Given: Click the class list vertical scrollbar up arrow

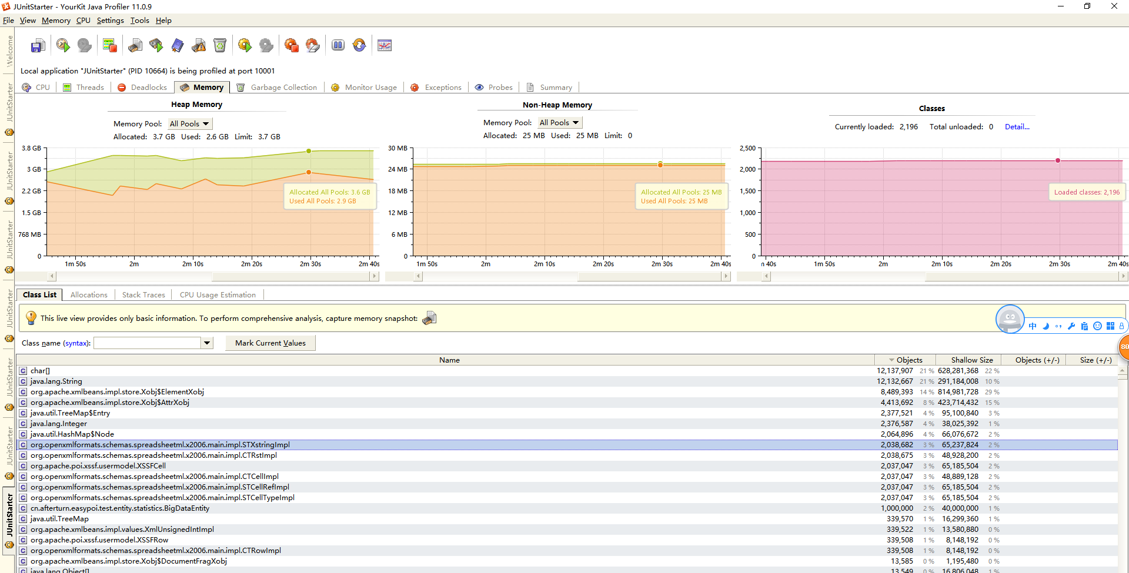Looking at the screenshot, I should pyautogui.click(x=1123, y=370).
